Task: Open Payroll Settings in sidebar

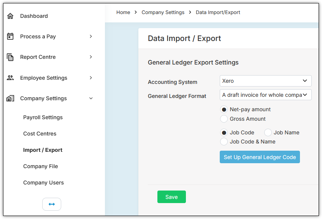Action: (x=43, y=117)
